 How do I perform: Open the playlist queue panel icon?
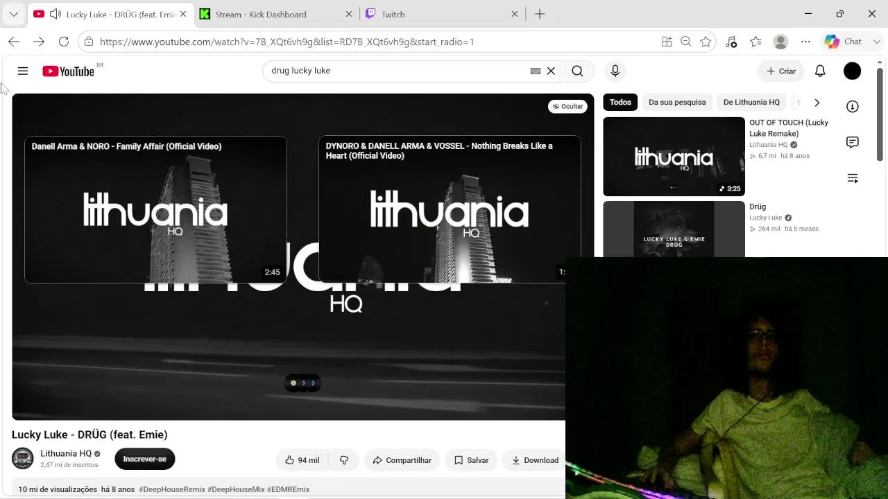click(x=853, y=178)
